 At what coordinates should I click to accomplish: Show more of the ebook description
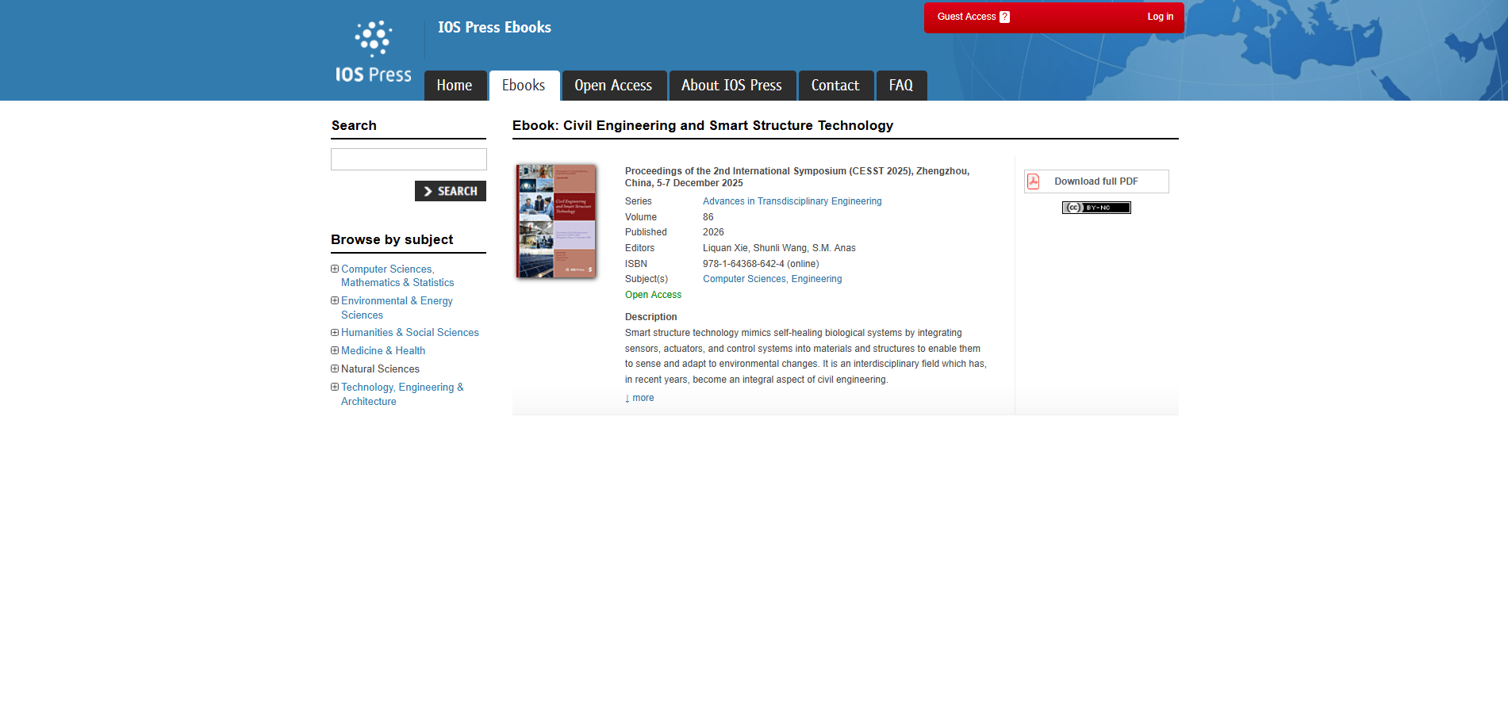(639, 398)
